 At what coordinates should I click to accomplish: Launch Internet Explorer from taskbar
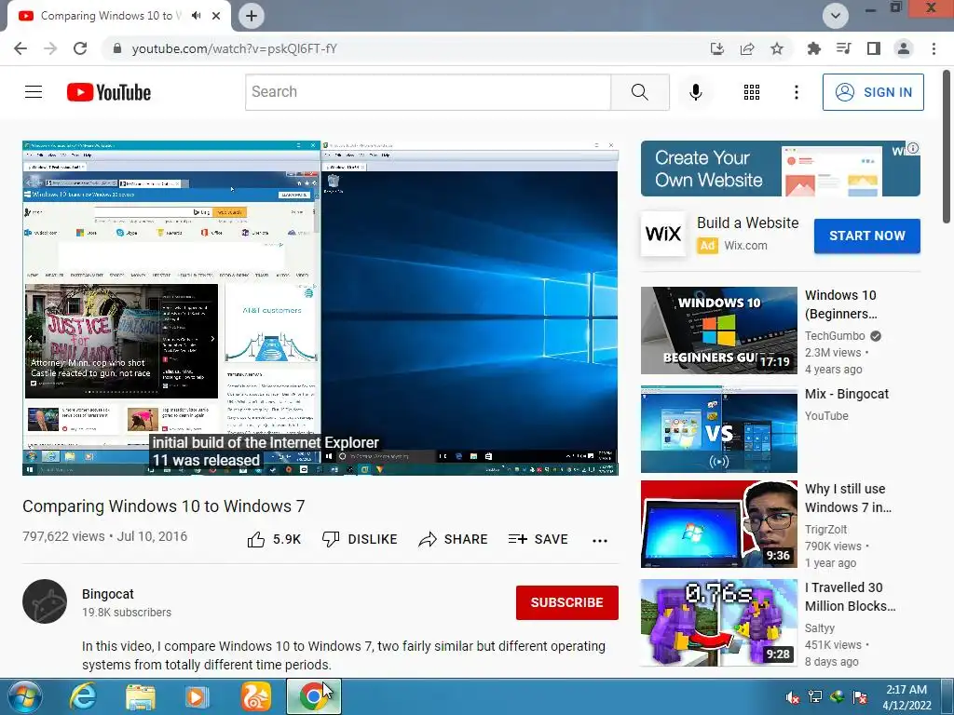[83, 696]
